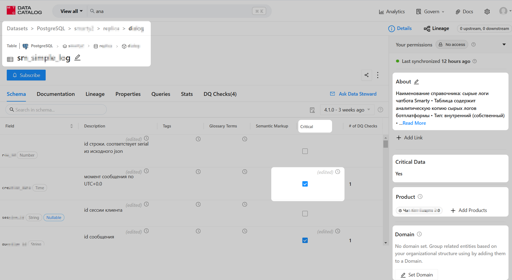Switch to the Documentation tab
Image resolution: width=512 pixels, height=280 pixels.
(56, 94)
